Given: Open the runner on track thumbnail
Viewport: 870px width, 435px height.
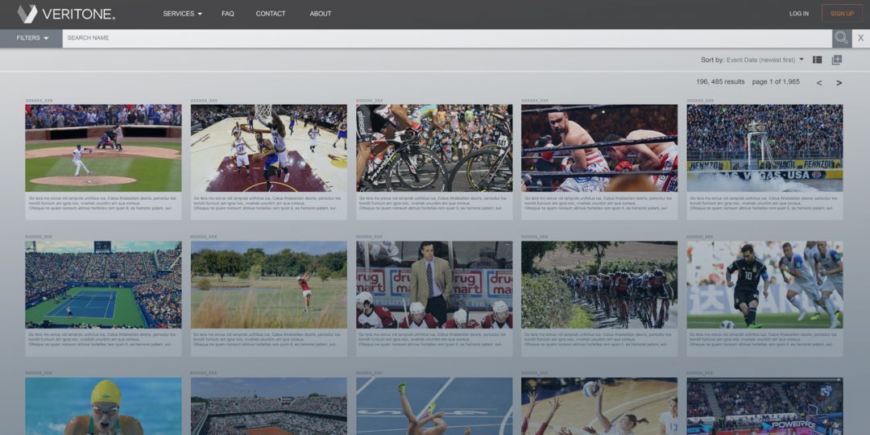Looking at the screenshot, I should tap(434, 406).
